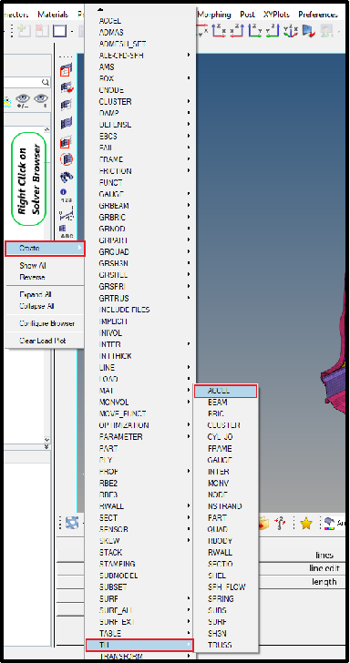Click the ABC tags icon in display toolbar
Viewport: 350px width, 663px height.
tap(66, 231)
